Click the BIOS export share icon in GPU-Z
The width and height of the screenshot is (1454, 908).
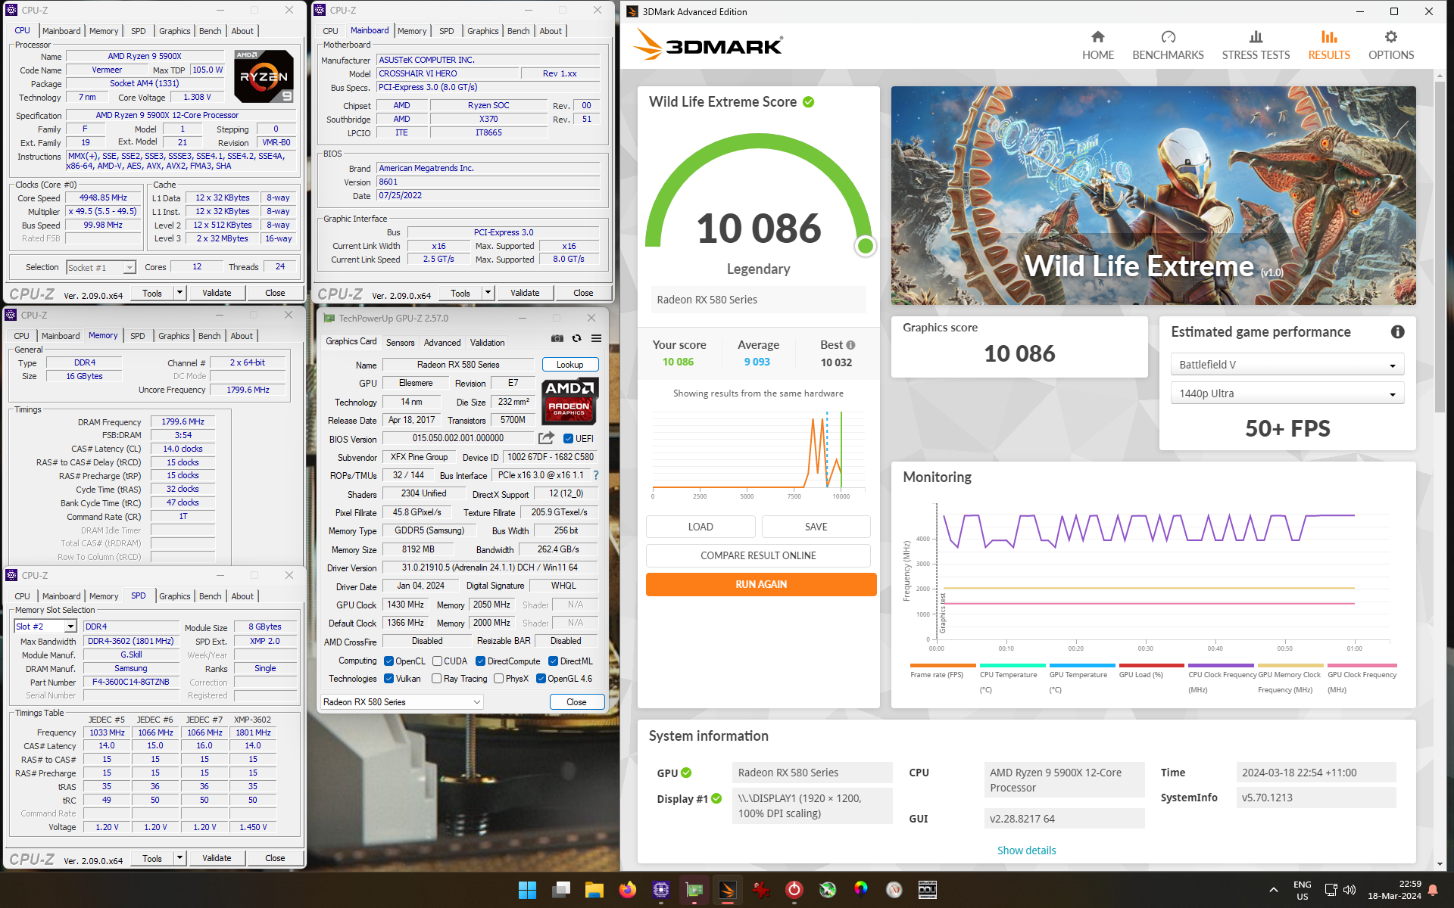tap(546, 438)
